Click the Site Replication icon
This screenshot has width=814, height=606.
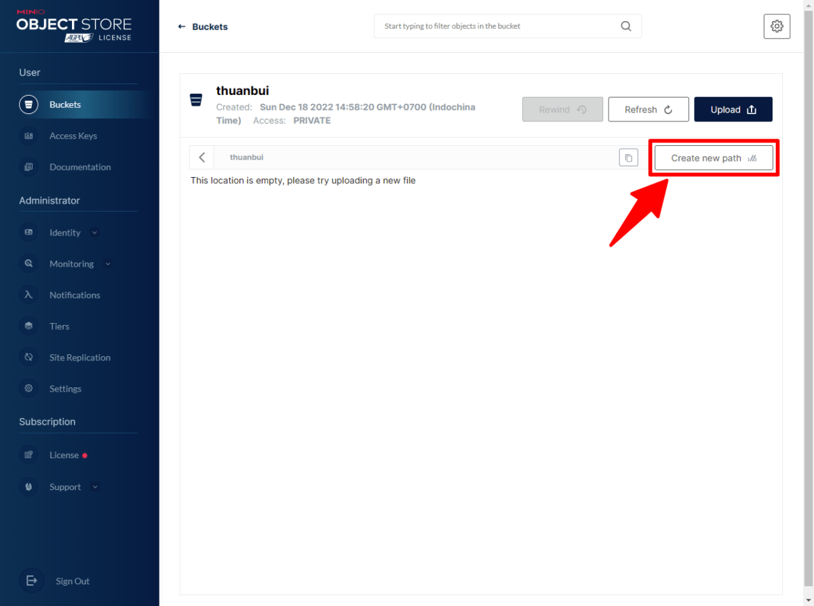pos(28,358)
